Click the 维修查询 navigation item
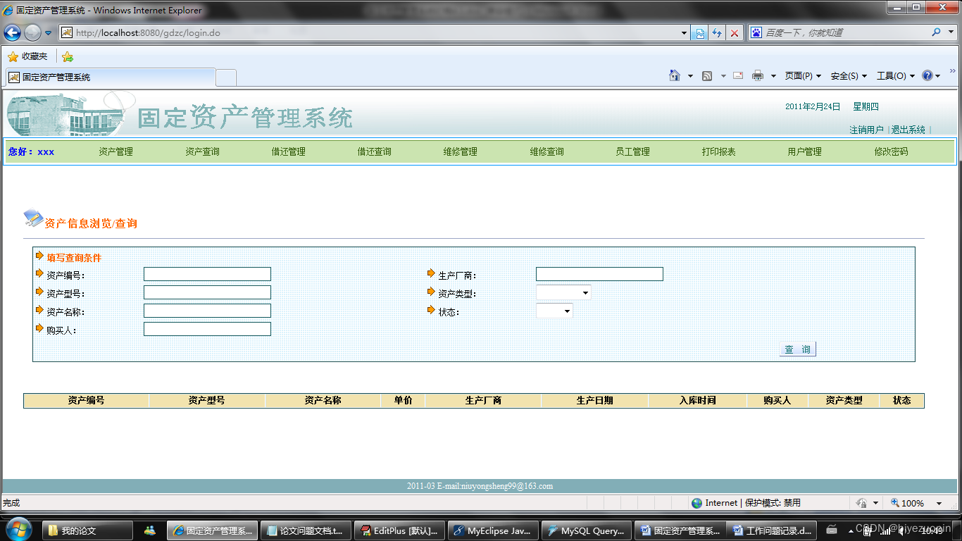This screenshot has width=962, height=541. pyautogui.click(x=546, y=151)
